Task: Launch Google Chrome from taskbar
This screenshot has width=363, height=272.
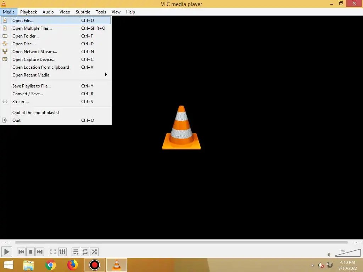Action: click(50, 265)
